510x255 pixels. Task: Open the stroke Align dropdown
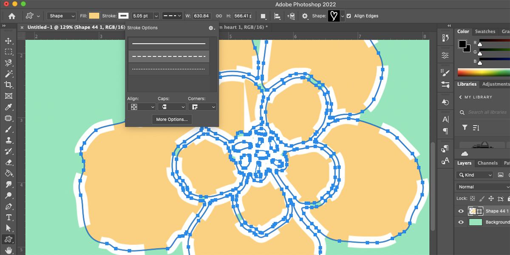point(141,107)
